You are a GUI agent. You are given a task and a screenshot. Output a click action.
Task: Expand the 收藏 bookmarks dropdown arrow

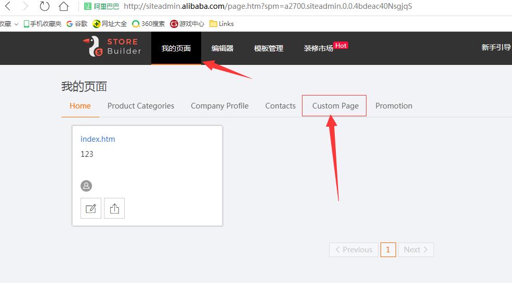(17, 24)
